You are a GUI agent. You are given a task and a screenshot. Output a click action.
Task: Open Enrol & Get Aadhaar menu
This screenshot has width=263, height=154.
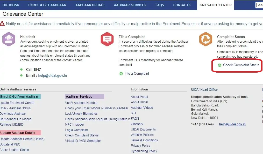[47, 5]
